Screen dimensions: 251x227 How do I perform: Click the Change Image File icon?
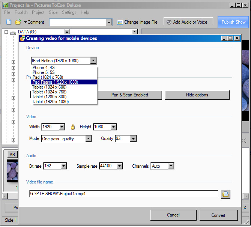(120, 22)
